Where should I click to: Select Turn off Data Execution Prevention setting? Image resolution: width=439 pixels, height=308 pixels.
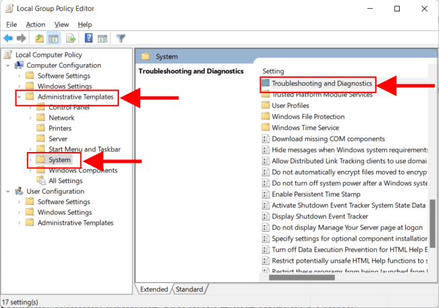pos(349,249)
